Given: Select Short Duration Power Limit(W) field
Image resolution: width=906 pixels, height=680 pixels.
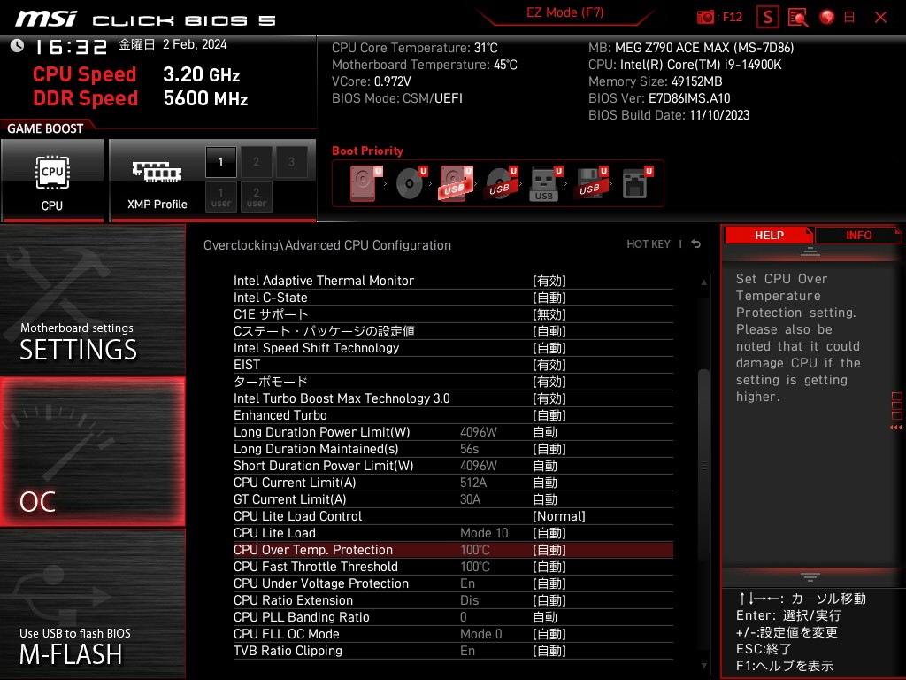Looking at the screenshot, I should pos(453,466).
